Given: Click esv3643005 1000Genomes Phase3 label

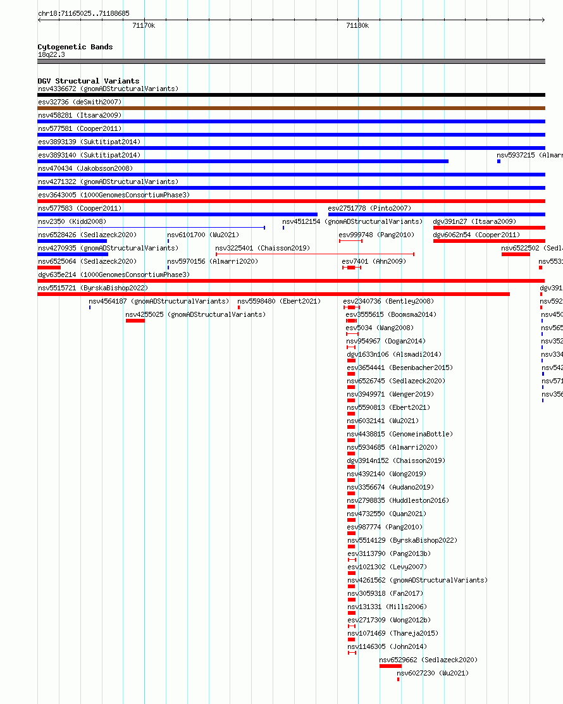Looking at the screenshot, I should pos(114,195).
